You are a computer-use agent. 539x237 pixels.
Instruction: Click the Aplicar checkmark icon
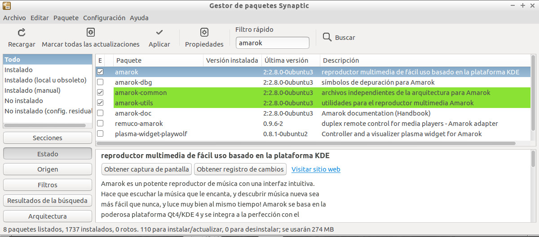coord(159,32)
